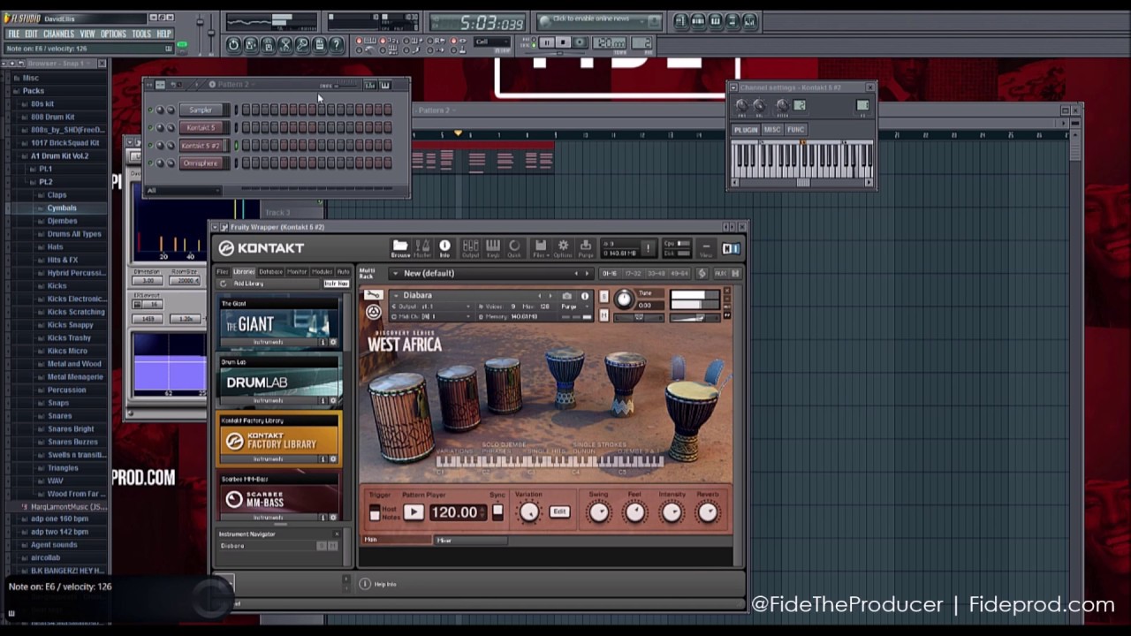Open FL Studio TOOLS menu
The height and width of the screenshot is (636, 1131).
click(141, 34)
